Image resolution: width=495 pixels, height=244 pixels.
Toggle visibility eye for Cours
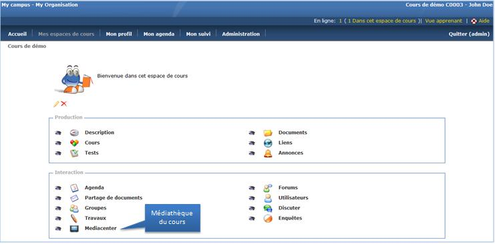[58, 143]
